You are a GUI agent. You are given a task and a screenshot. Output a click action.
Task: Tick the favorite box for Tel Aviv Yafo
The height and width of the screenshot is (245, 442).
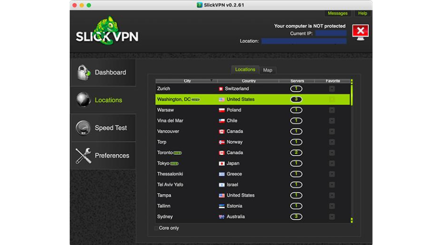pos(332,185)
